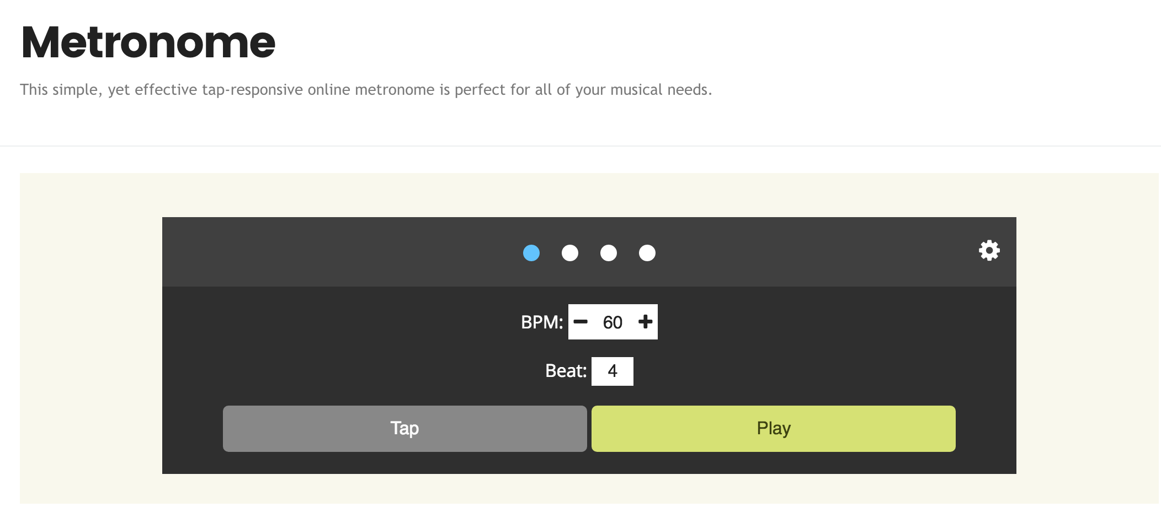Click the decrease BPM minus icon
The width and height of the screenshot is (1161, 507).
[581, 321]
